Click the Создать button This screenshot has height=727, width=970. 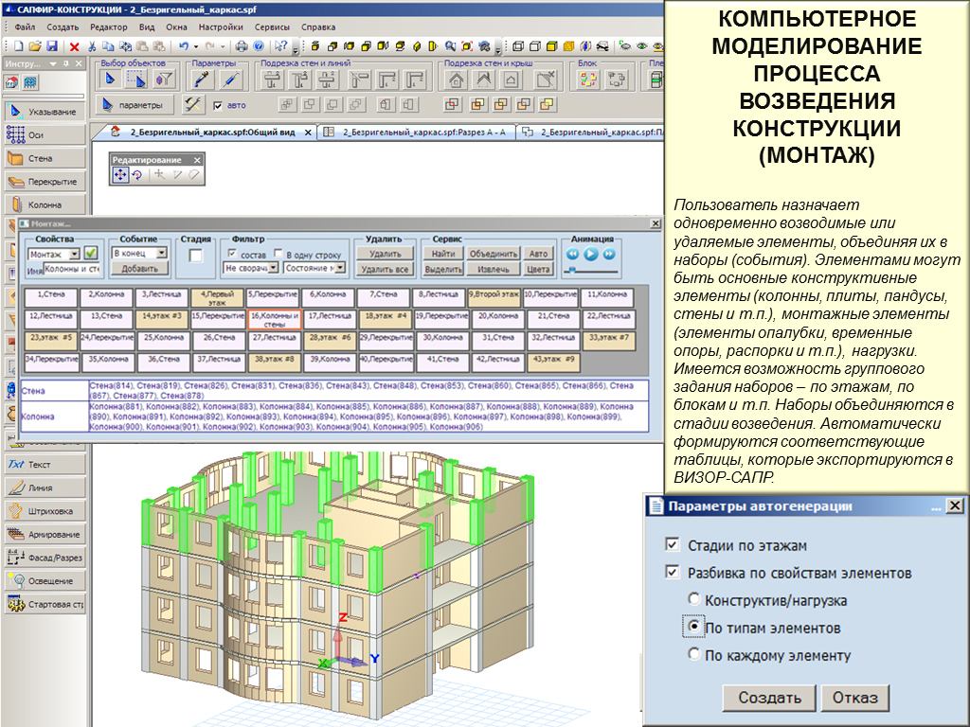coord(769,699)
